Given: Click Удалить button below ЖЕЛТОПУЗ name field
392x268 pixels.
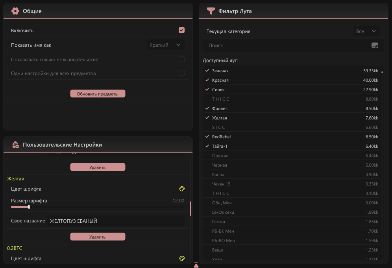Looking at the screenshot, I should [x=98, y=237].
